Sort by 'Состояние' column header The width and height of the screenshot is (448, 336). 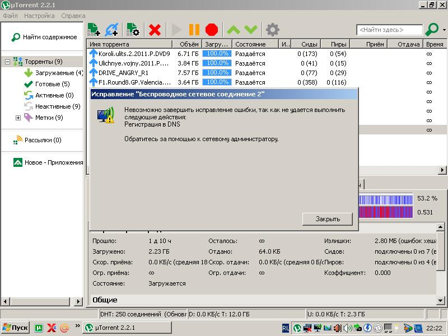(255, 44)
